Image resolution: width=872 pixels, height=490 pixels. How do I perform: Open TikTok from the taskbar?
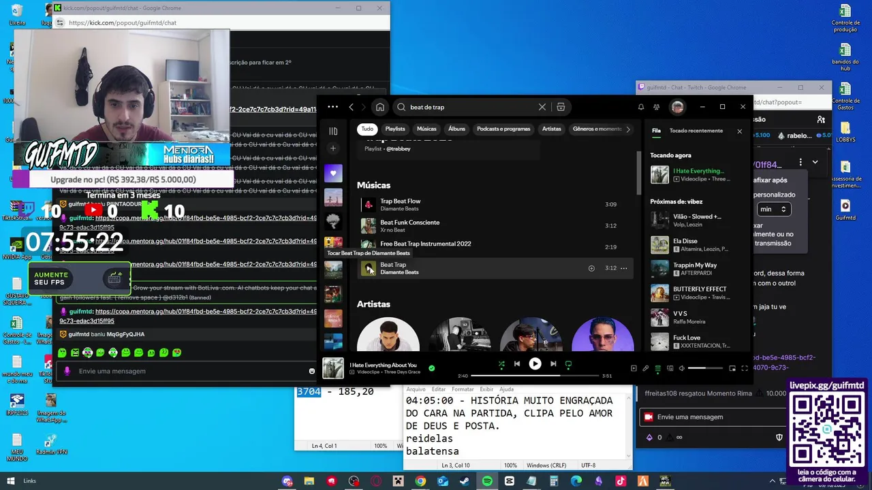621,481
